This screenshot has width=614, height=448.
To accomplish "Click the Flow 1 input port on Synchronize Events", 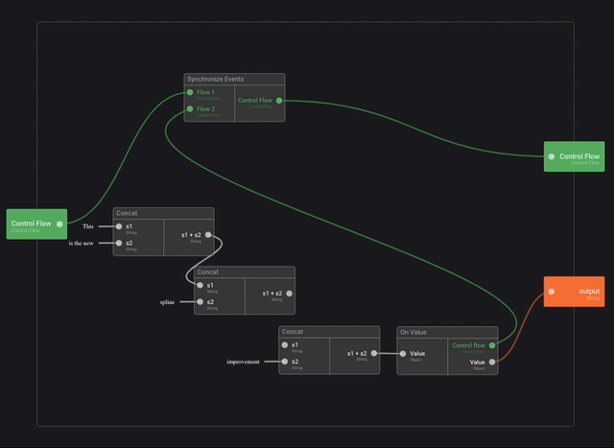I will point(190,93).
